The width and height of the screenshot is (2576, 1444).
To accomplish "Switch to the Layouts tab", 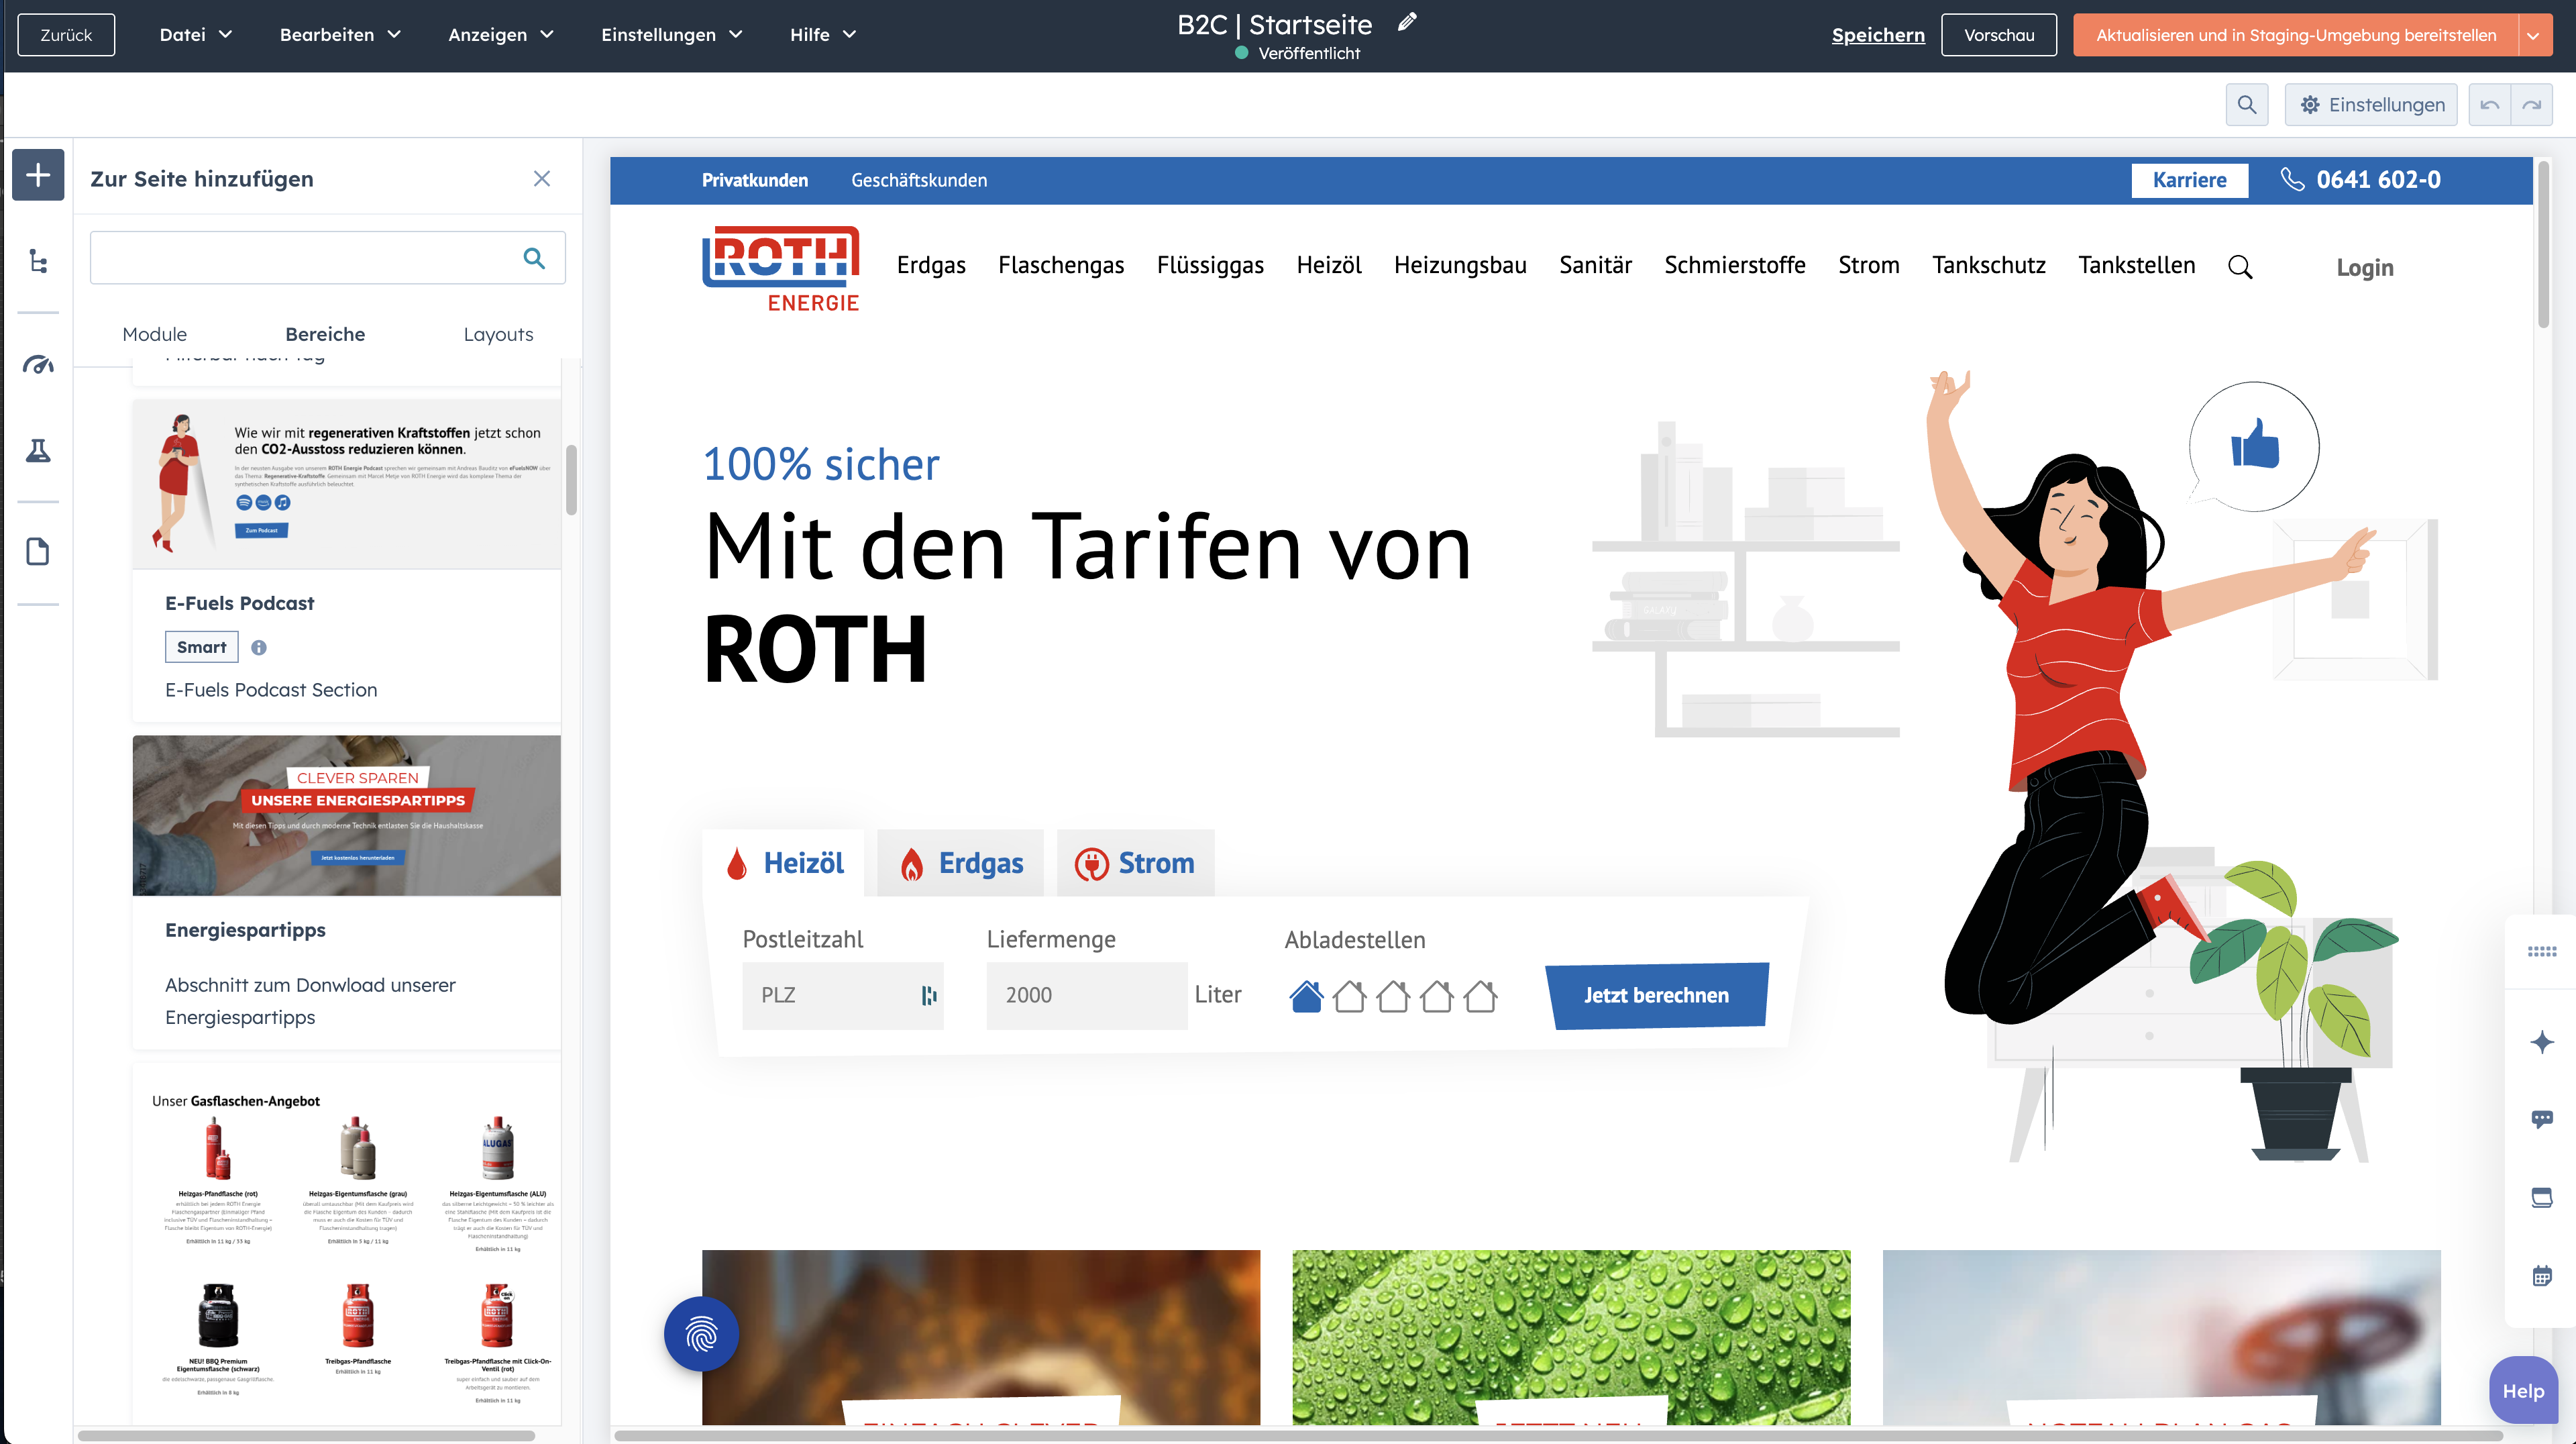I will pyautogui.click(x=498, y=334).
